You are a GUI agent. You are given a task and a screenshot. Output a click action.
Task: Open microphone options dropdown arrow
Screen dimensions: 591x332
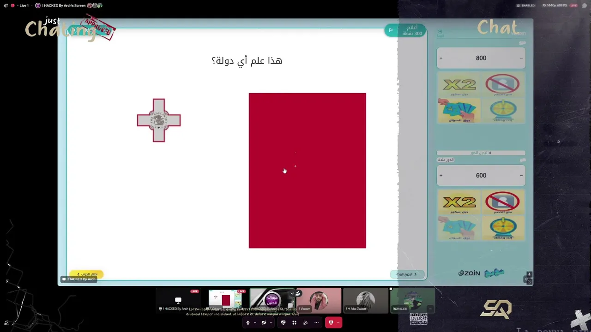tap(255, 323)
